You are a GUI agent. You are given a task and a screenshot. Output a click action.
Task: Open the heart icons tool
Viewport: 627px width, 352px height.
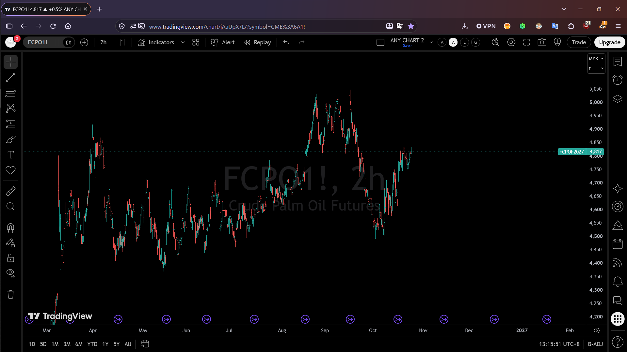tap(10, 170)
